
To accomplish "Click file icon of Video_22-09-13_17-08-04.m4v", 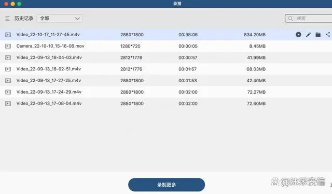I will click(8, 103).
